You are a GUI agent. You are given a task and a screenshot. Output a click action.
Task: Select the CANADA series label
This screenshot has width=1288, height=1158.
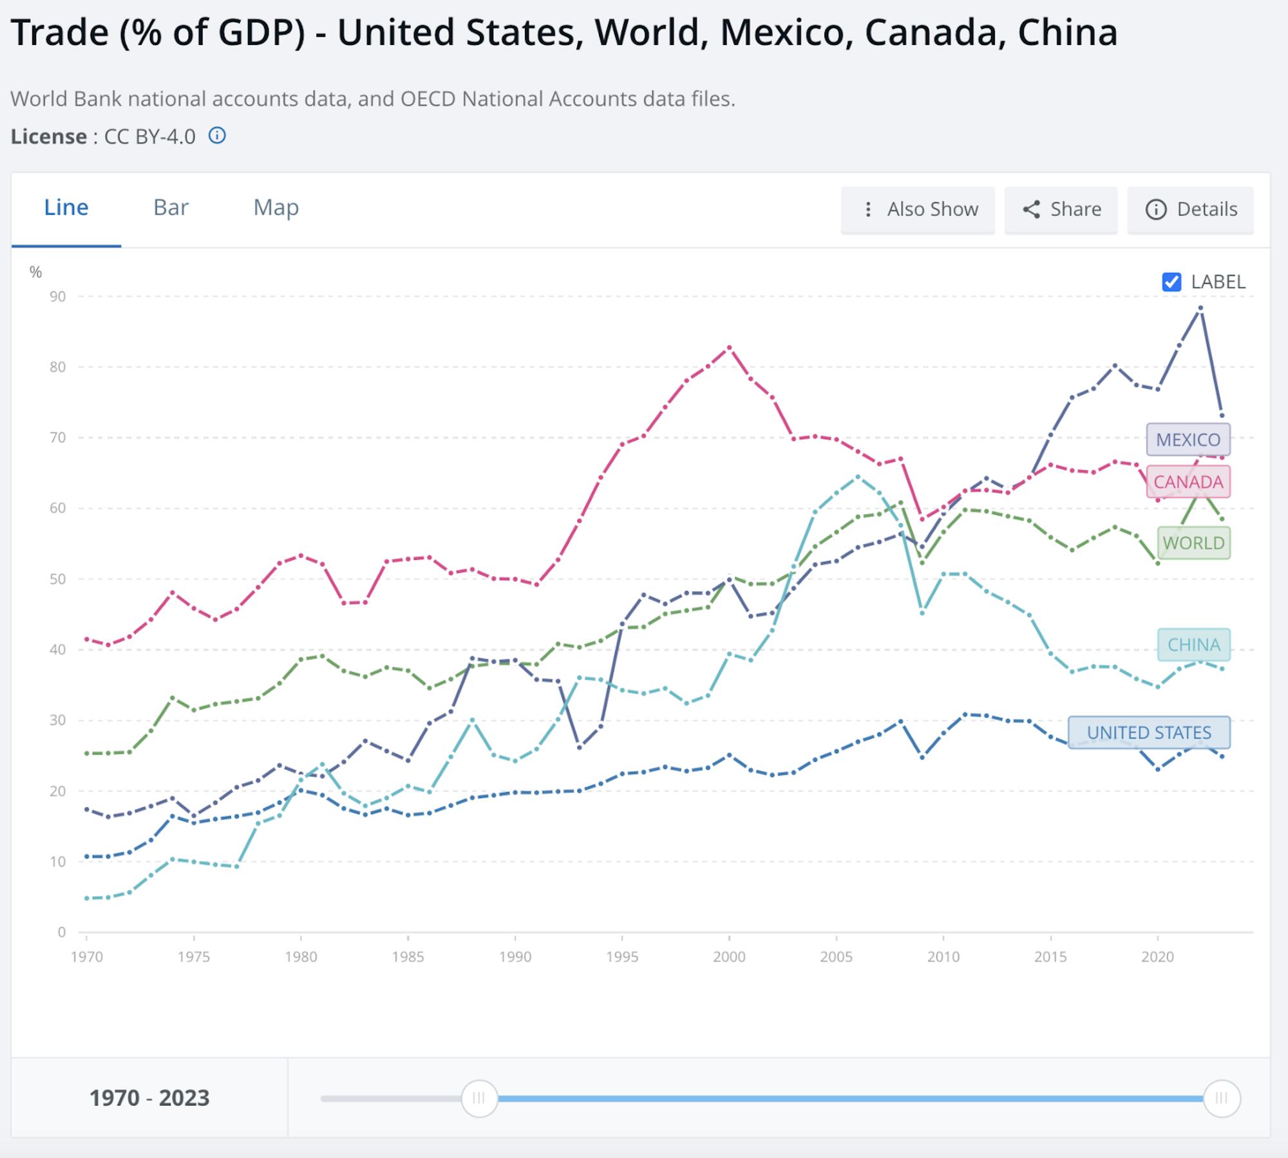pos(1188,481)
